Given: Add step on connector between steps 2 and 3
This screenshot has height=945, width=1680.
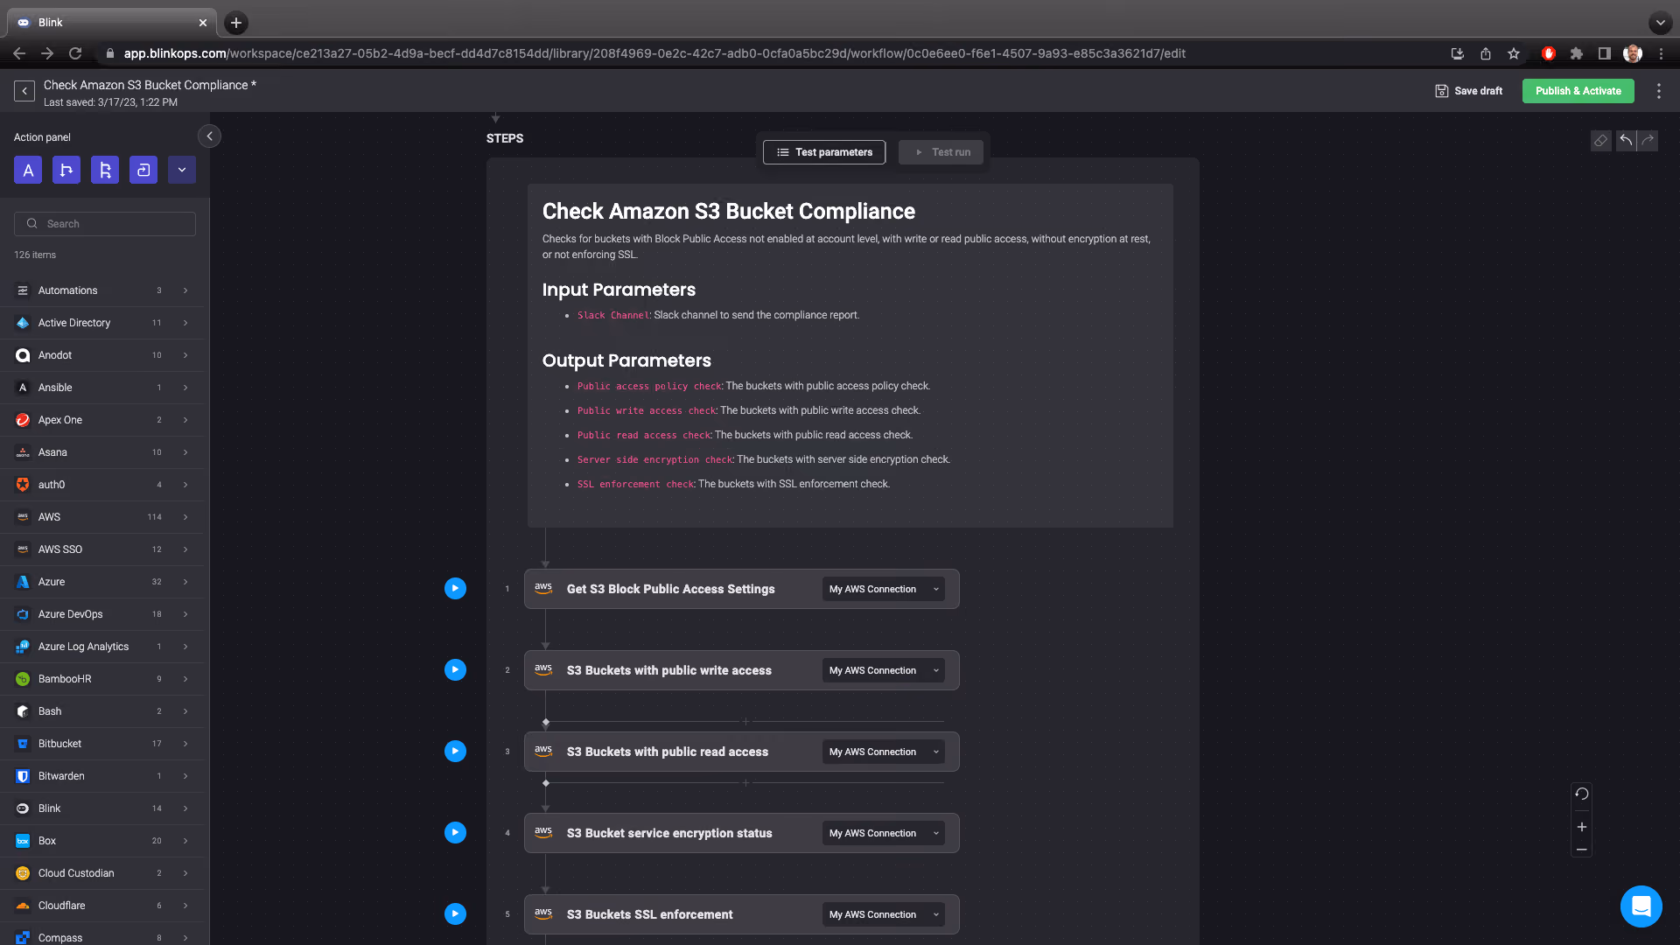Looking at the screenshot, I should click(x=745, y=722).
